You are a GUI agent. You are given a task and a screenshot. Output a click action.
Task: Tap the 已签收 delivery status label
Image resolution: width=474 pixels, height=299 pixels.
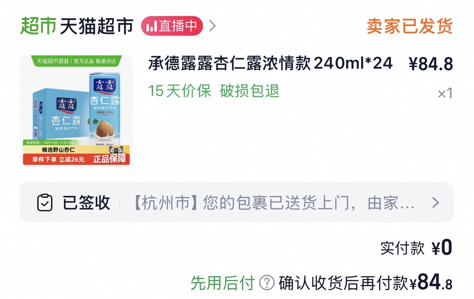tap(86, 202)
